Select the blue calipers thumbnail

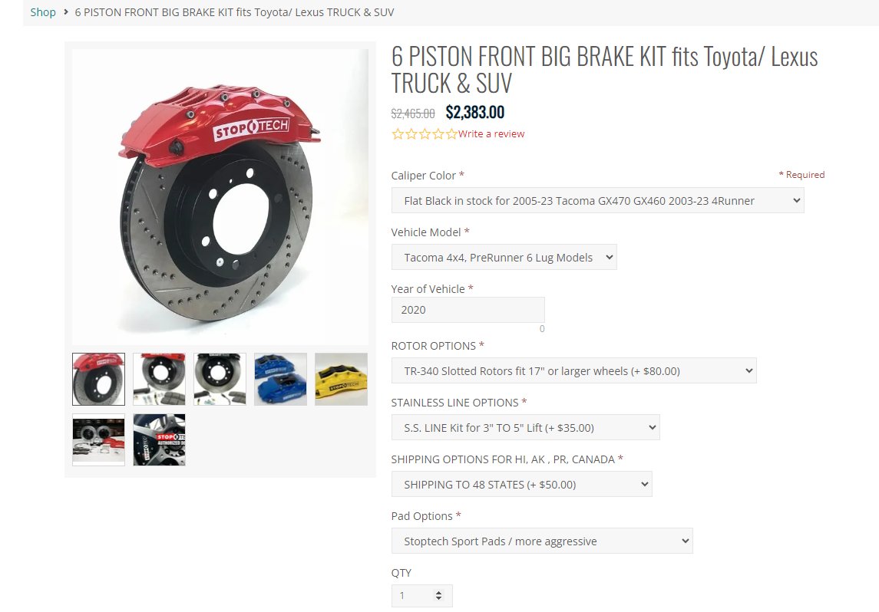[x=280, y=379]
